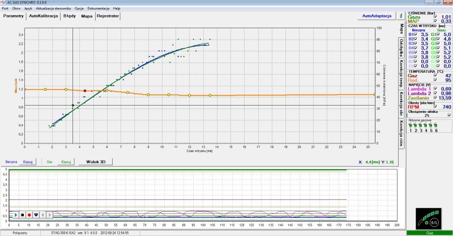Click the blue down-triangle recorder icon
The image size is (453, 236).
(36, 215)
